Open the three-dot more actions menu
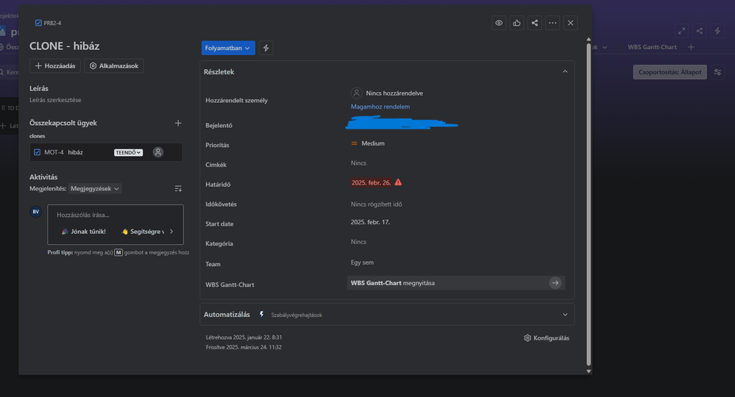This screenshot has height=397, width=735. tap(553, 23)
